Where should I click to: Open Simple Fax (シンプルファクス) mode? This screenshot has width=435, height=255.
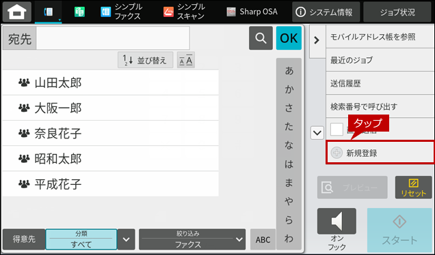click(x=121, y=12)
